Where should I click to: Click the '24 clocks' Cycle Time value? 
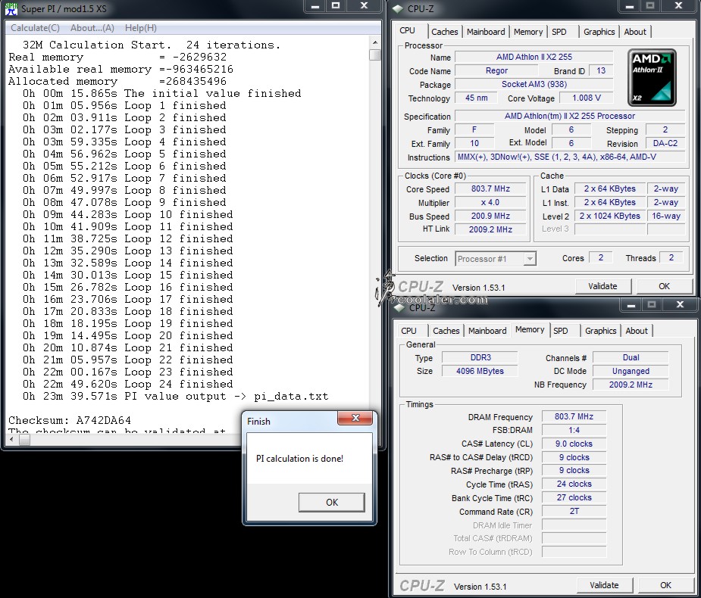[574, 484]
